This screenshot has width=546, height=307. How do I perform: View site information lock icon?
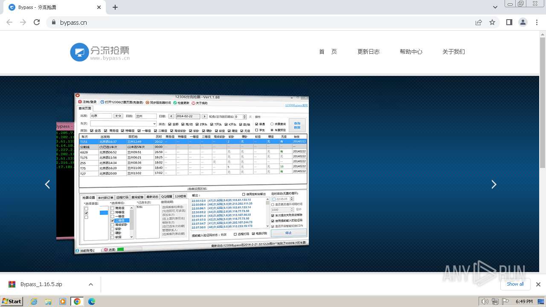click(53, 23)
